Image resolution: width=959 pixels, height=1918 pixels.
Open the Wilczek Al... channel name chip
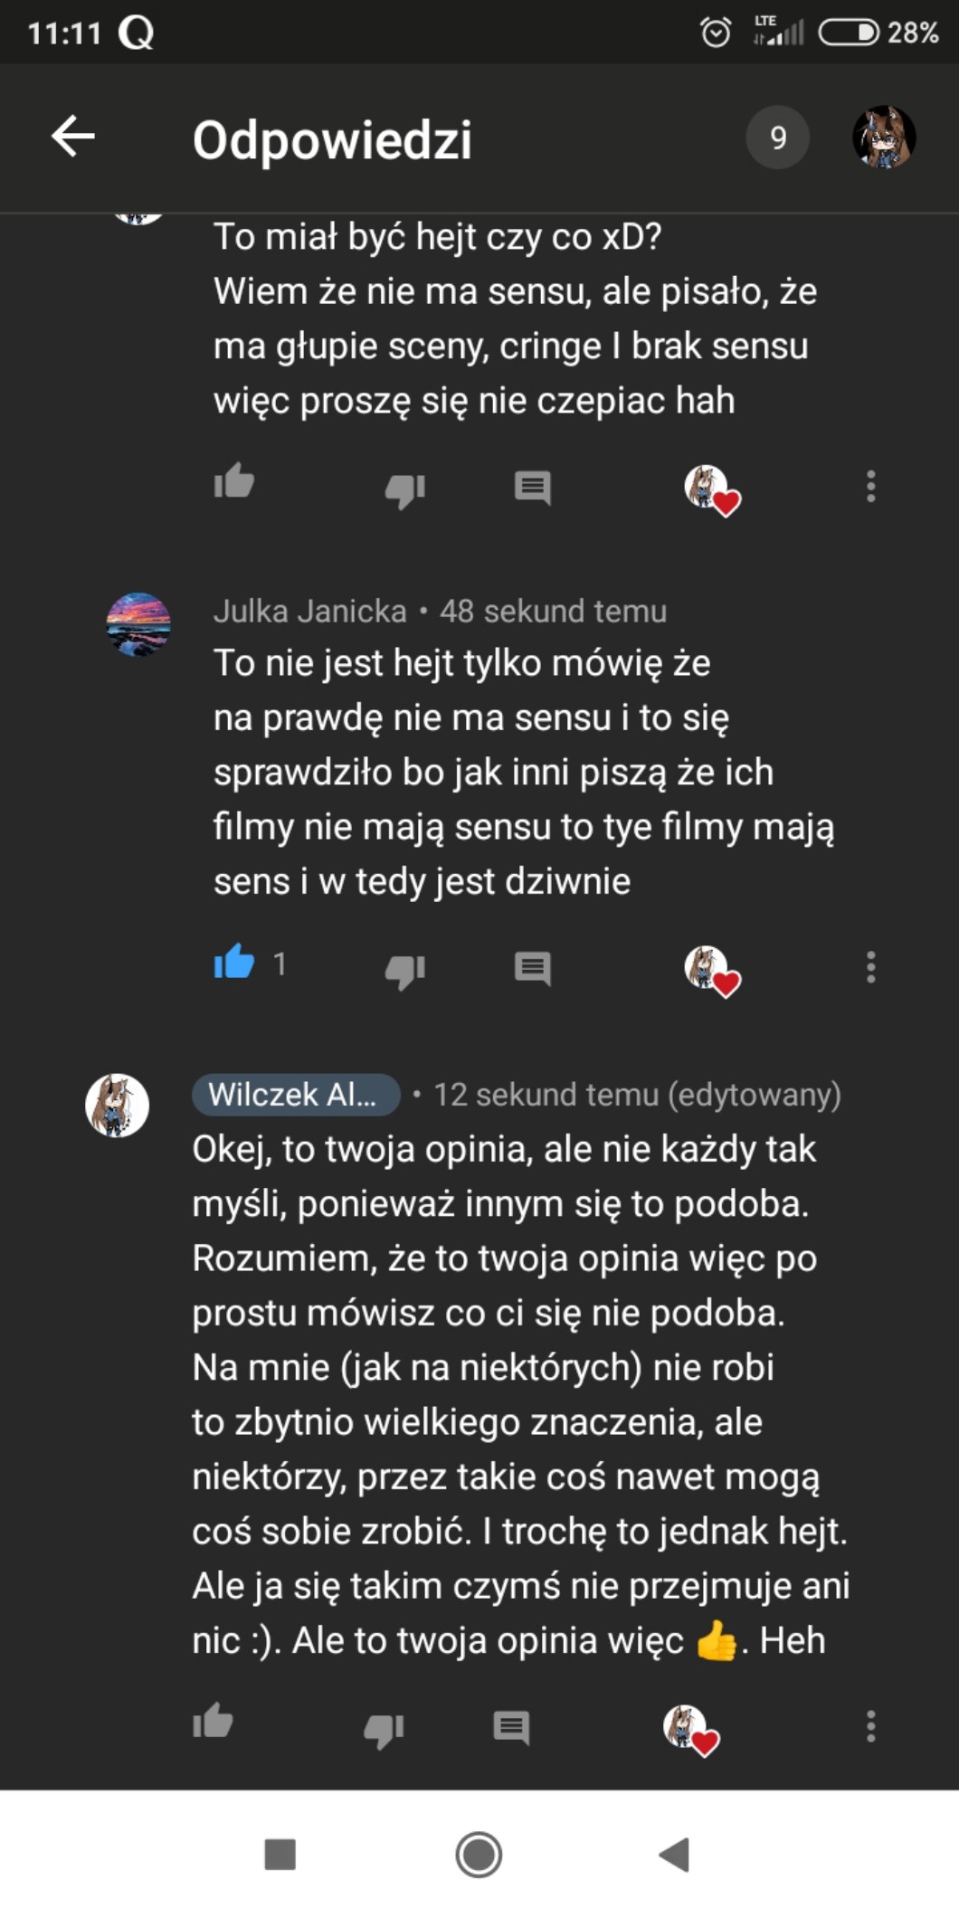pyautogui.click(x=295, y=1095)
